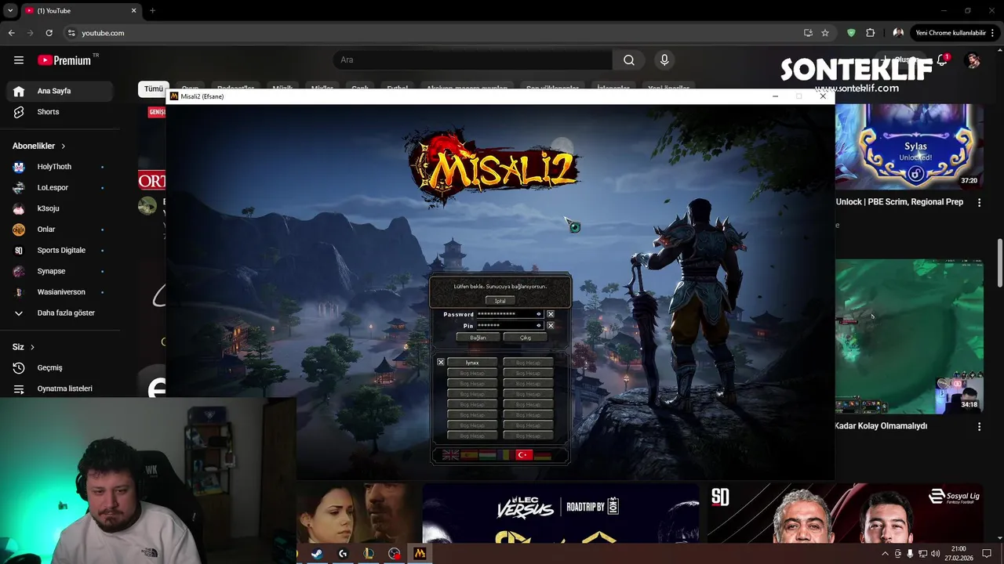Show password with the eye icon
Viewport: 1004px width, 564px height.
538,314
